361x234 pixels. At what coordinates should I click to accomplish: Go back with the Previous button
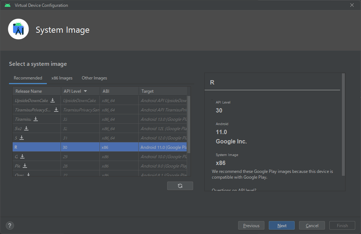pos(251,226)
